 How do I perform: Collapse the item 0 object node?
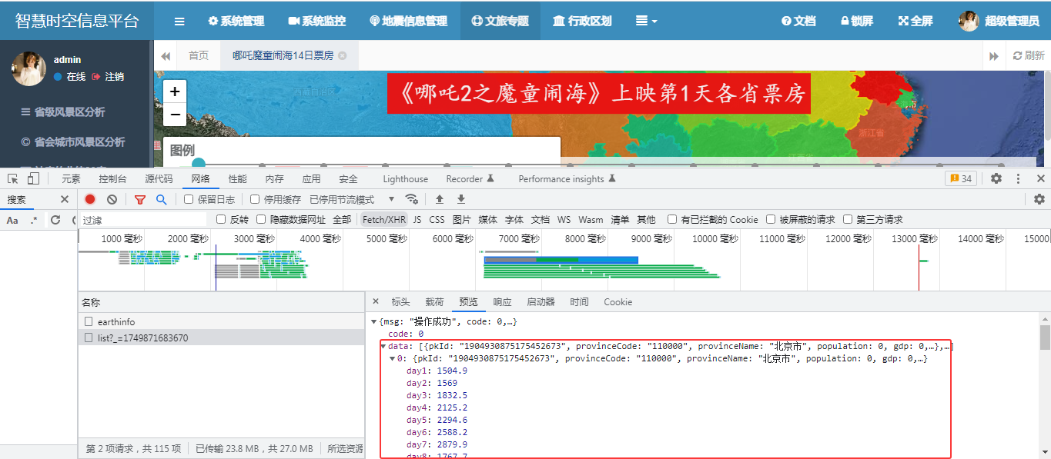(393, 359)
